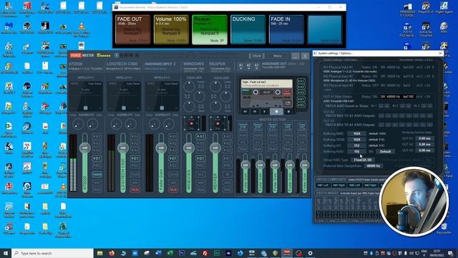Click the REAPER equalizer bass knob
Image resolution: width=458 pixels, height=258 pixels.
coord(215,107)
